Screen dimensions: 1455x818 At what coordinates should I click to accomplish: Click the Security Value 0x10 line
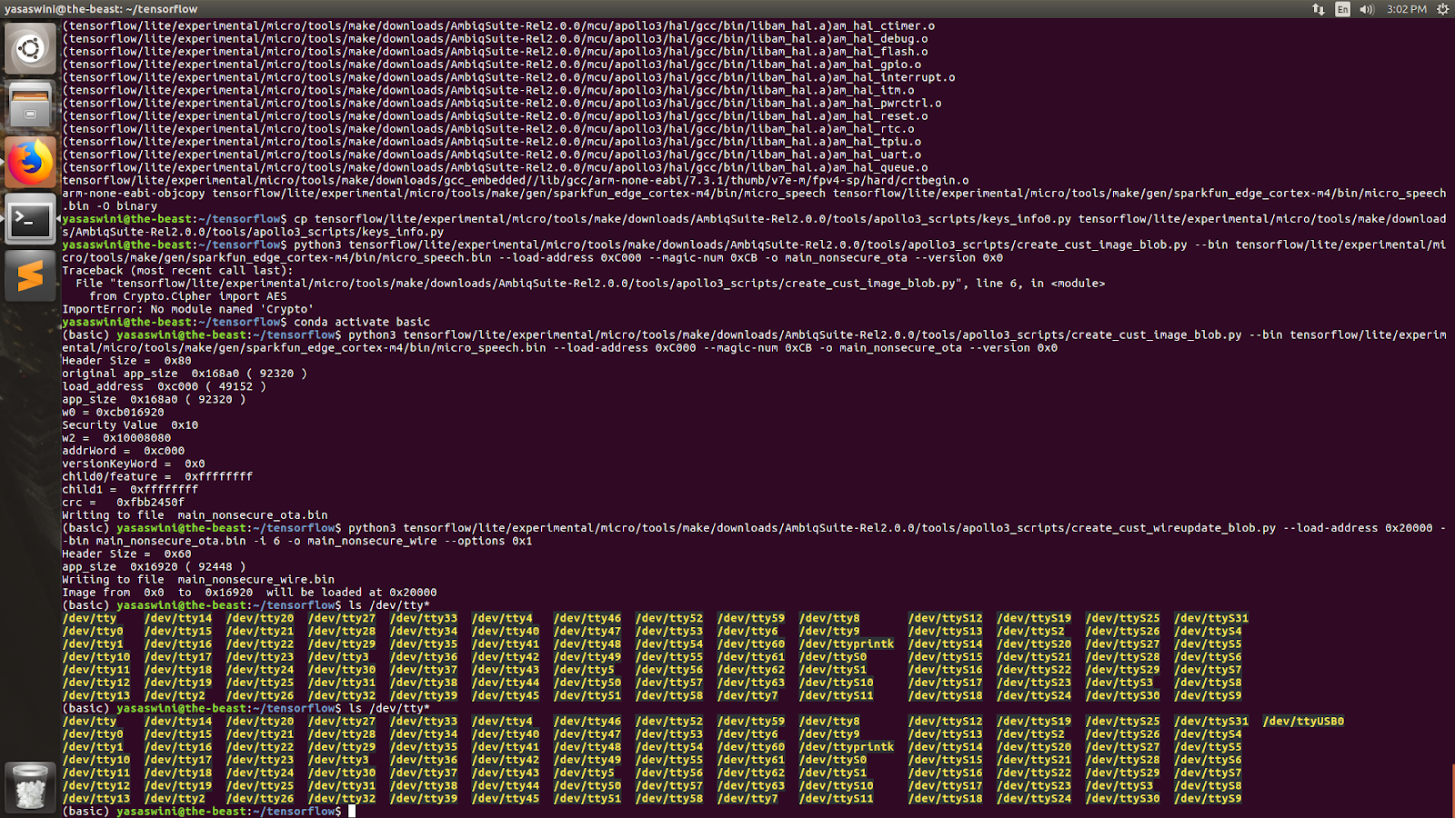point(130,425)
